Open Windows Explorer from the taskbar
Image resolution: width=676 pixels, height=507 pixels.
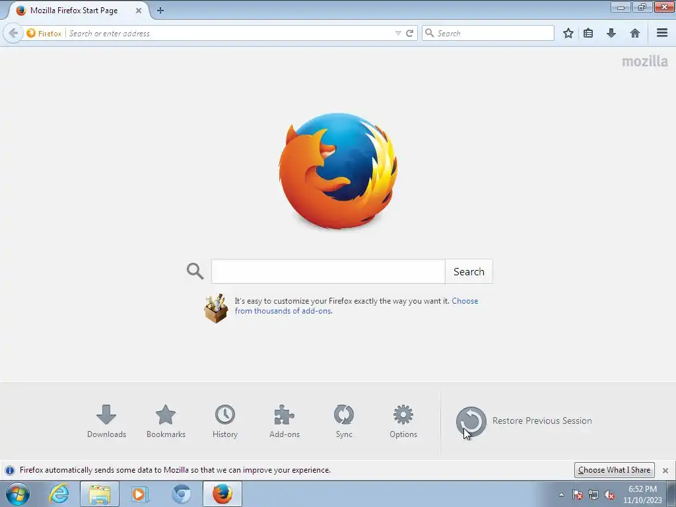[100, 494]
